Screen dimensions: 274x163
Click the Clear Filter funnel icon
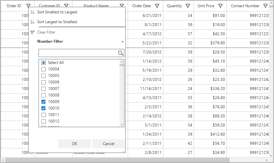(x=32, y=32)
